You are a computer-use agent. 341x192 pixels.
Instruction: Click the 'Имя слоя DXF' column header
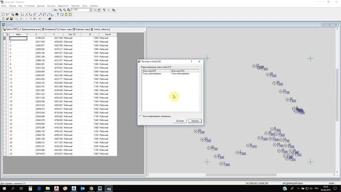tap(156, 71)
